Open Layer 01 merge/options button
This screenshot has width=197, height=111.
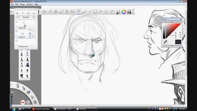point(33,31)
